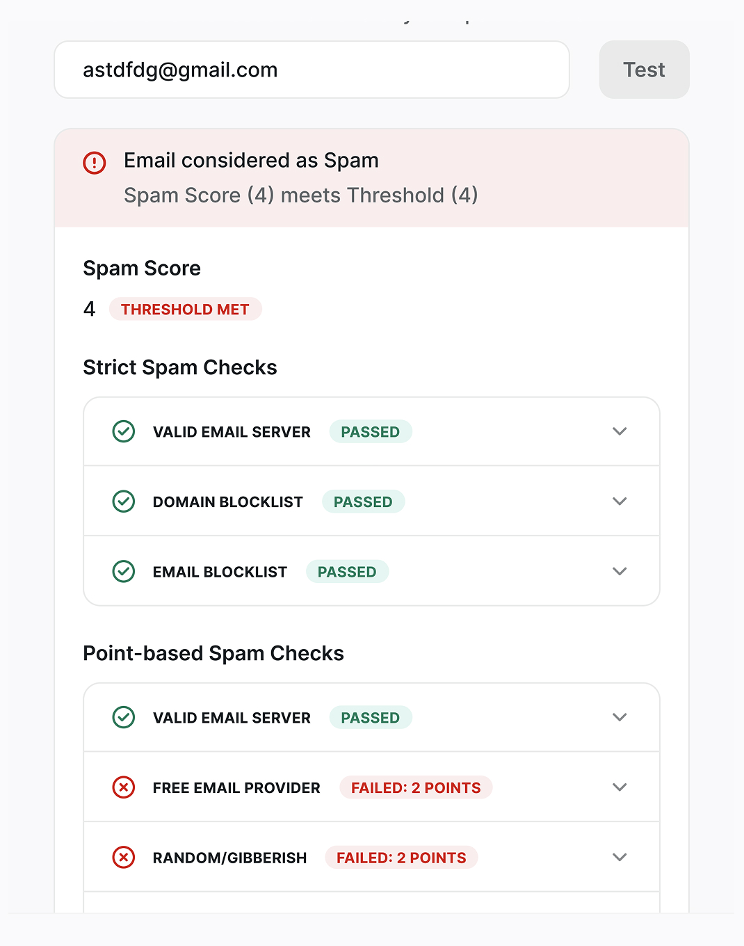The height and width of the screenshot is (946, 744).
Task: Click the red spam alert warning icon
Action: [95, 163]
